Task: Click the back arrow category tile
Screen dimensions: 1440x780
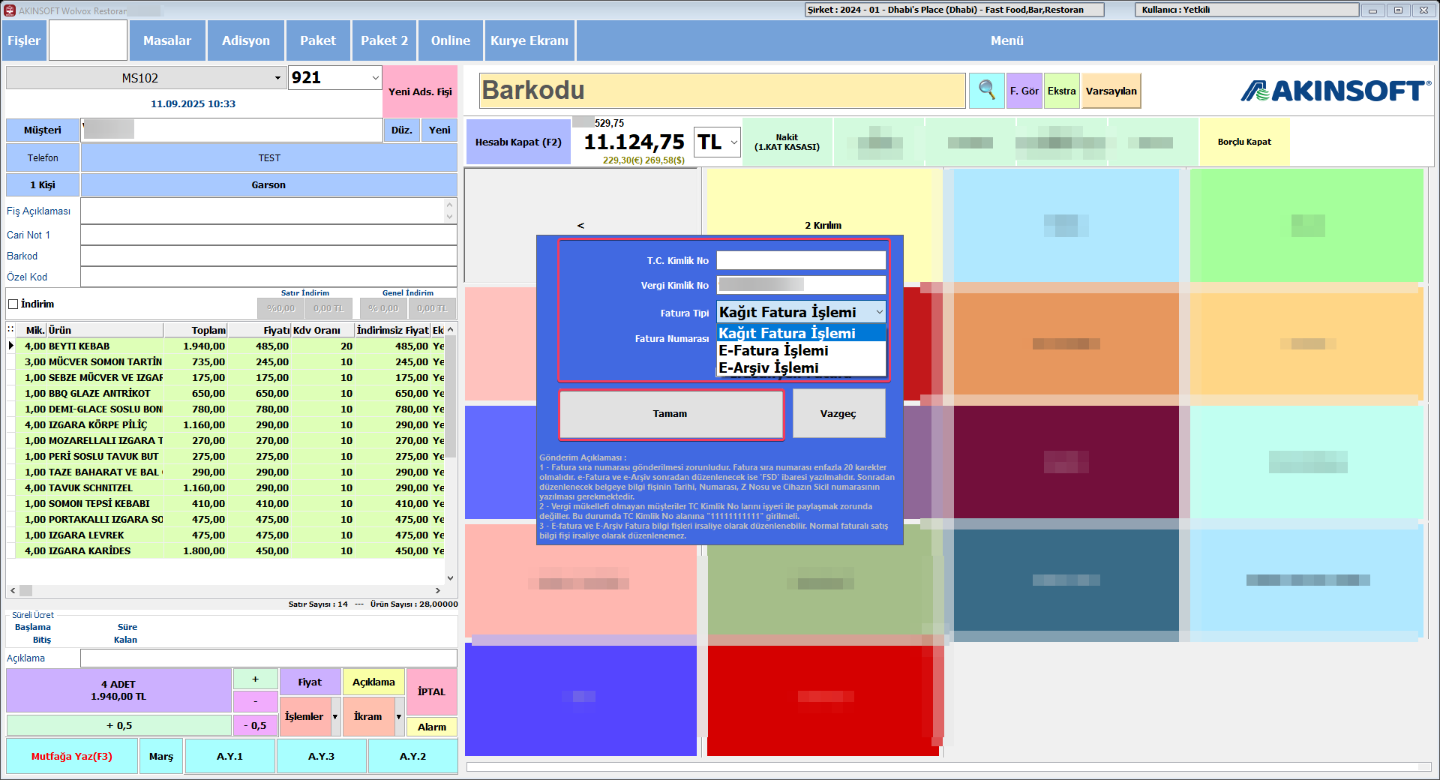Action: coord(580,225)
